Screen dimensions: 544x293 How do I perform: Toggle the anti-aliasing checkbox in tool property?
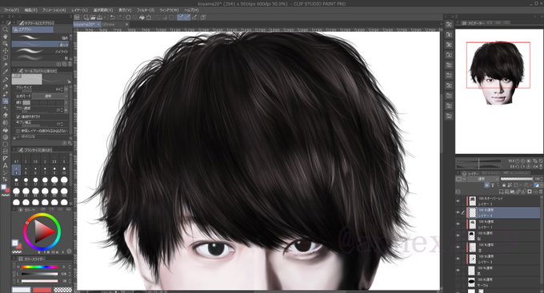point(18,117)
